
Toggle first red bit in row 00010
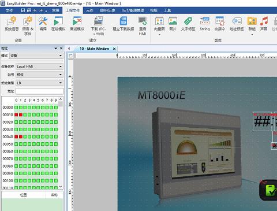[16, 115]
